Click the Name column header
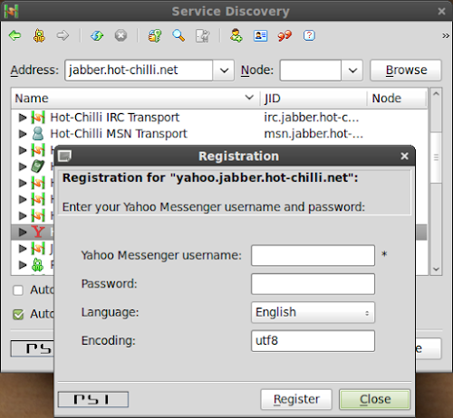The height and width of the screenshot is (418, 453). click(136, 99)
